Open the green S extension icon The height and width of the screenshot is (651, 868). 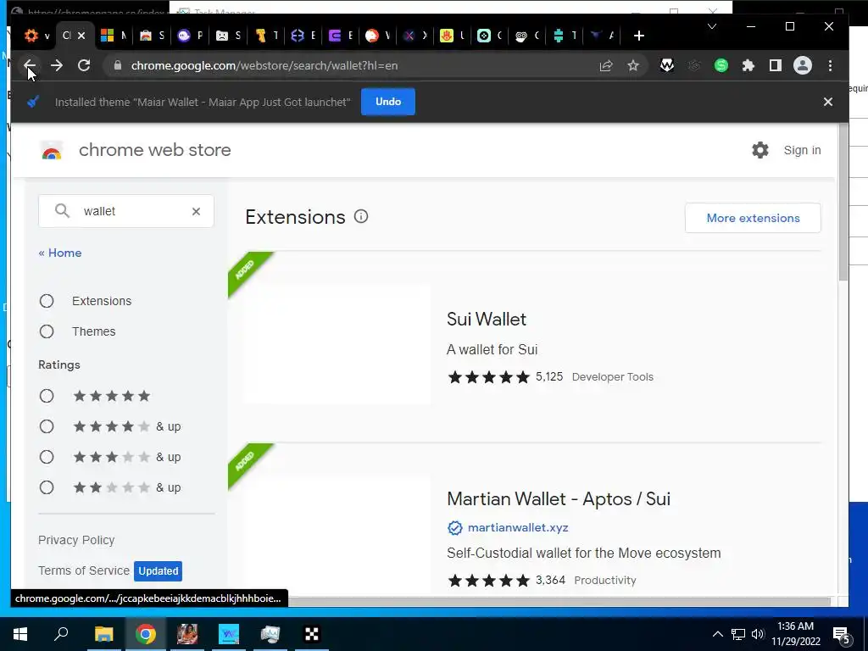(721, 66)
